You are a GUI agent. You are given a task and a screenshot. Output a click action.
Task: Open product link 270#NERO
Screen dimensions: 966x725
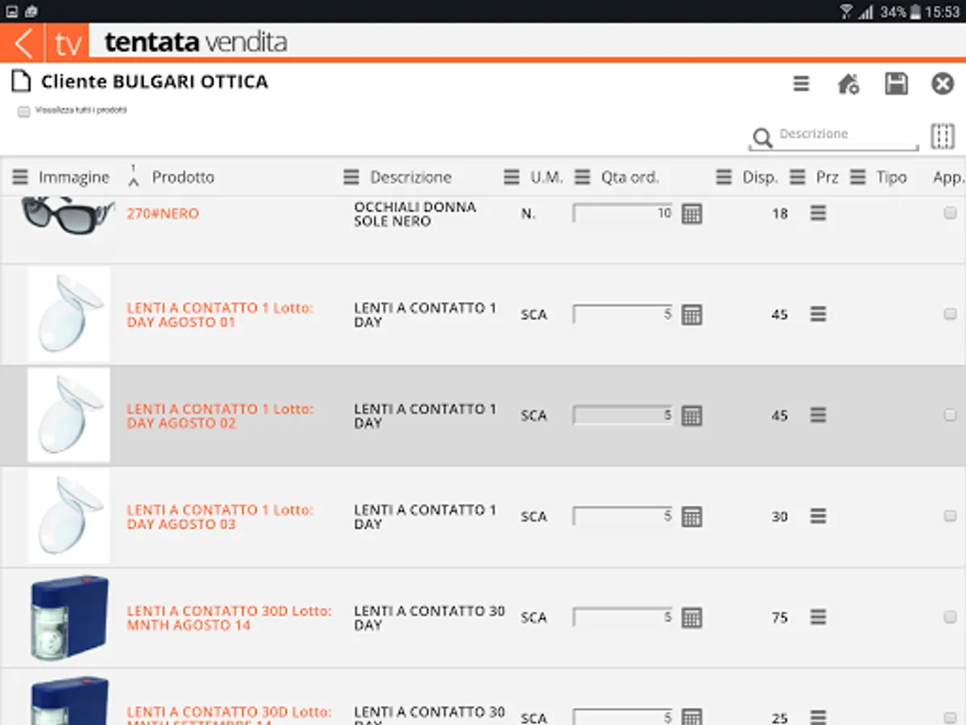pyautogui.click(x=163, y=214)
